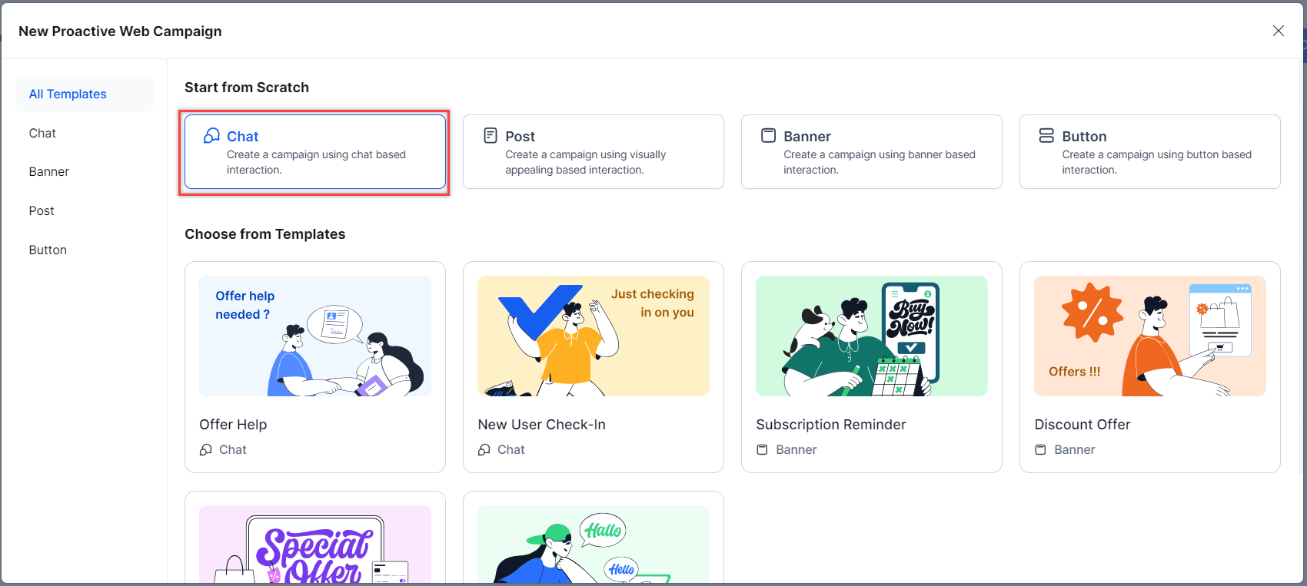The height and width of the screenshot is (586, 1307).
Task: Show only Banner templates in sidebar
Action: tap(49, 172)
